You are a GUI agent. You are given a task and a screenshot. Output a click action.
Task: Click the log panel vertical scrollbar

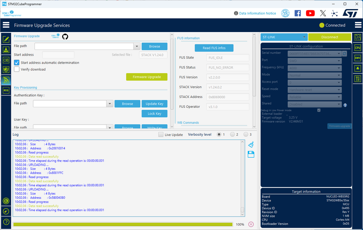(x=243, y=178)
